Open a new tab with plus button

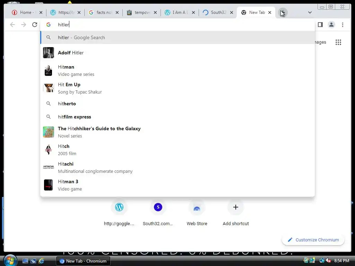(x=282, y=12)
